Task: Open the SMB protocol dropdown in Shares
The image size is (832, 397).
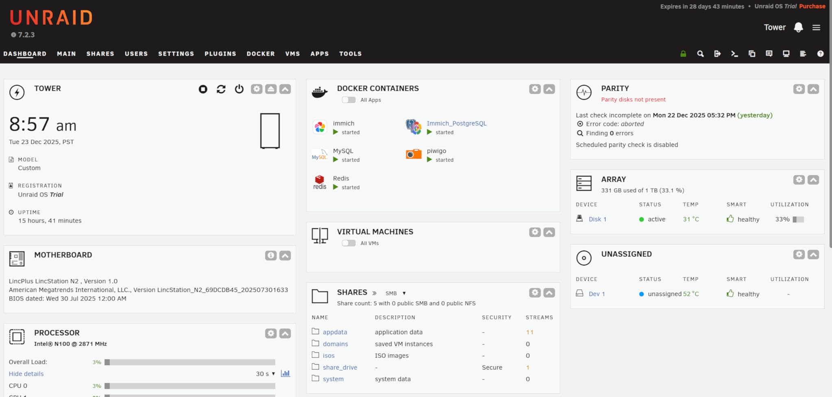Action: coord(395,293)
